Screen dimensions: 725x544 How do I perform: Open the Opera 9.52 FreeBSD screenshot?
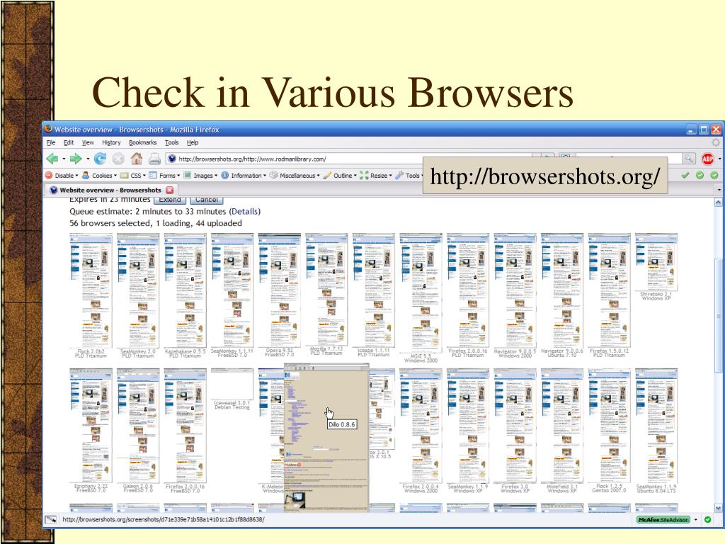(279, 290)
